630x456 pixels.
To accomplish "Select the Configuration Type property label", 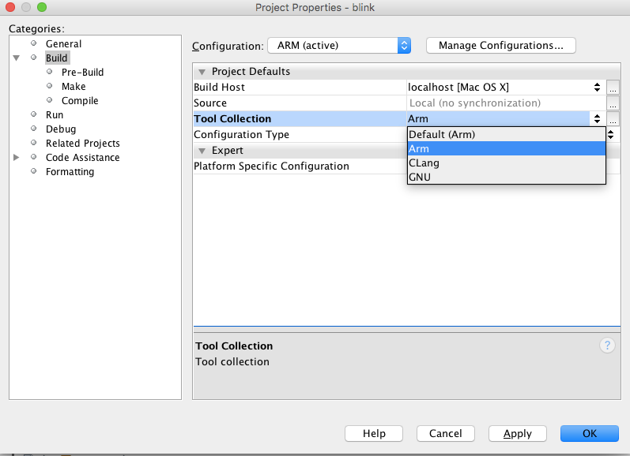I will coord(241,134).
